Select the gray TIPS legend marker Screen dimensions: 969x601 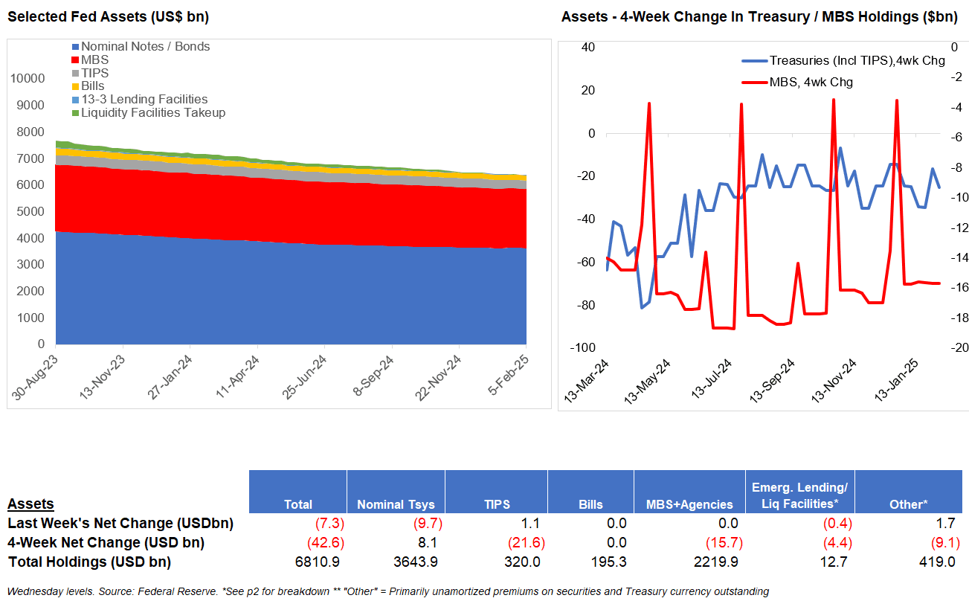(x=75, y=74)
